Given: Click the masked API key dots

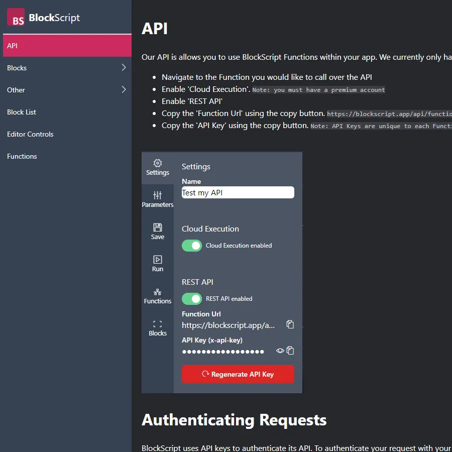Looking at the screenshot, I should [x=223, y=352].
